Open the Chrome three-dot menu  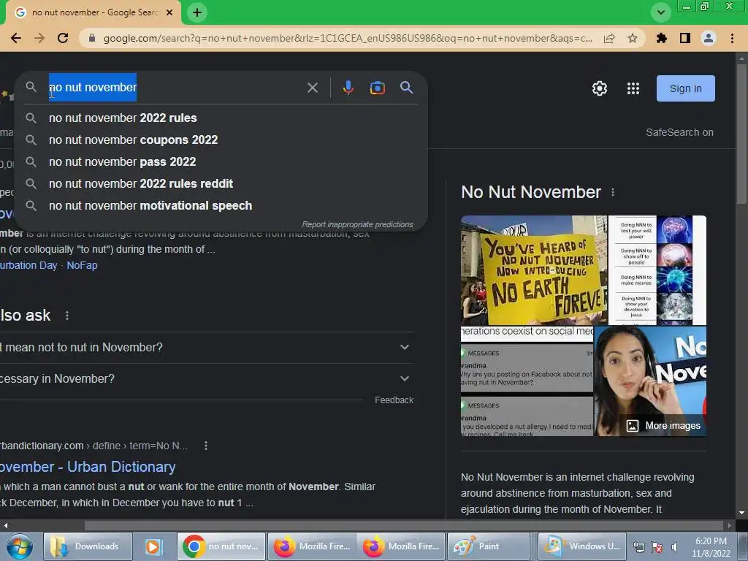(x=732, y=38)
